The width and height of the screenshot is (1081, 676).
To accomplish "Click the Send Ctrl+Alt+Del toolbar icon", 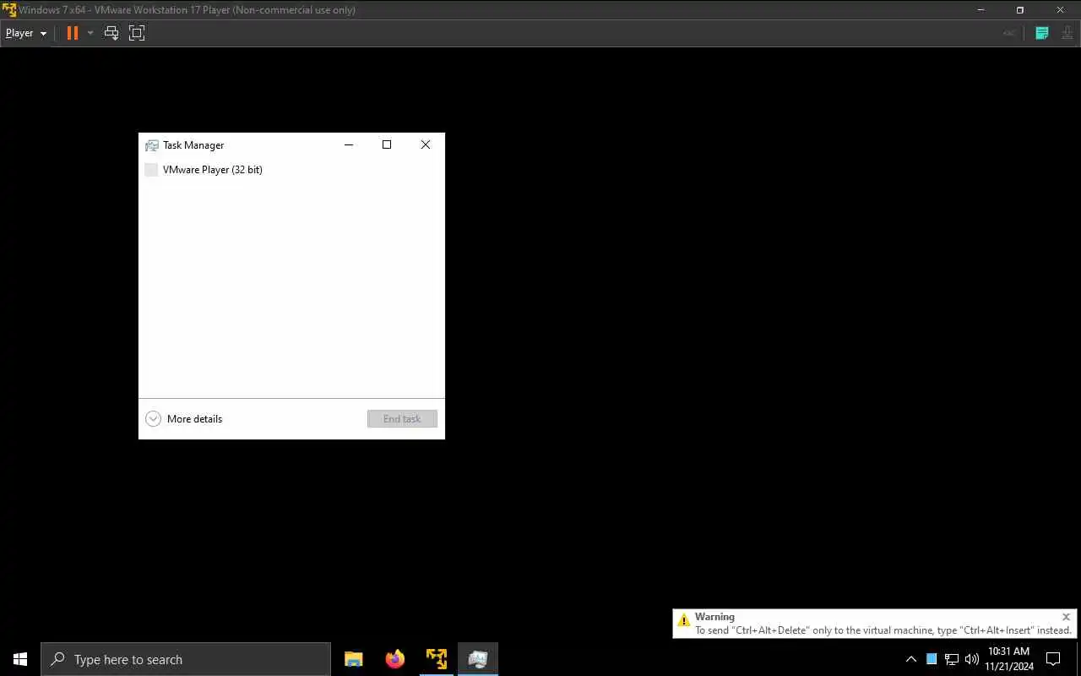I will point(111,33).
